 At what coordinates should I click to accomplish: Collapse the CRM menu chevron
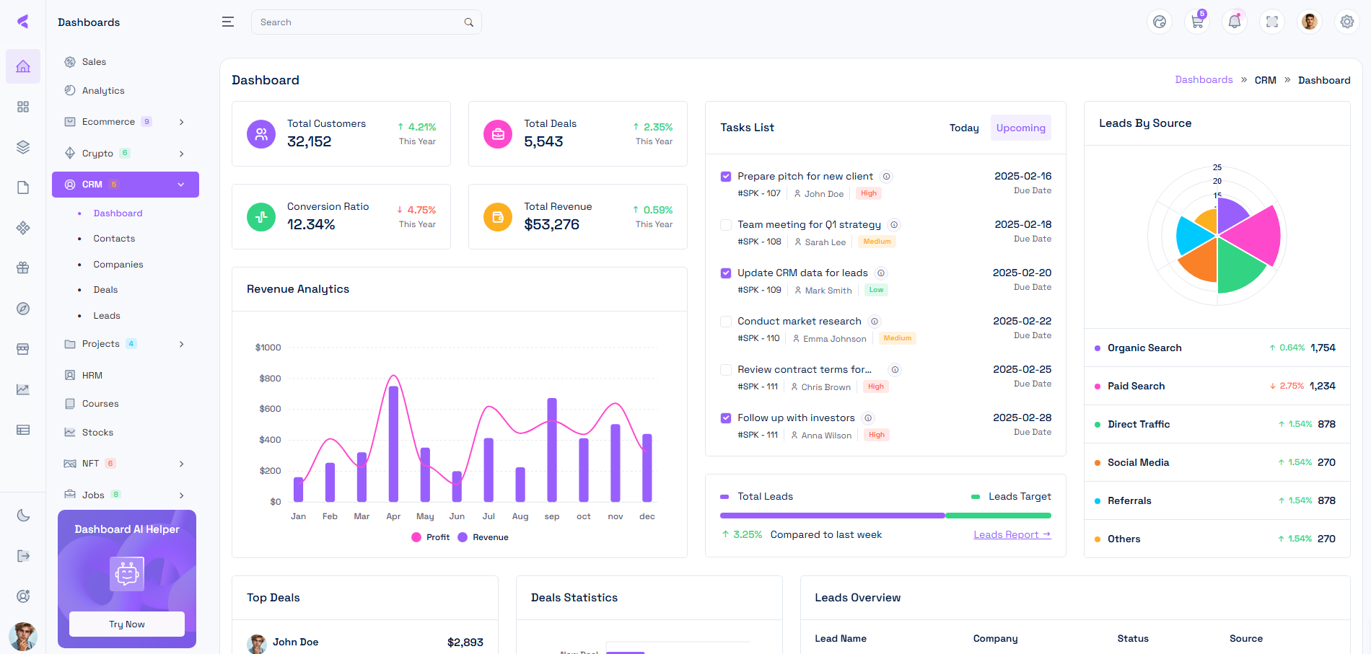pos(181,185)
